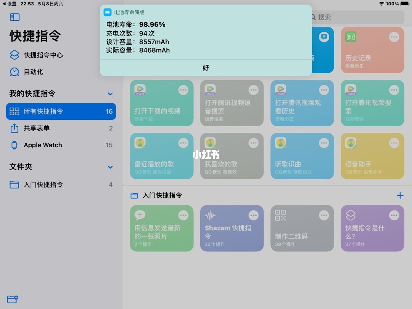Image resolution: width=412 pixels, height=309 pixels.
Task: Collapse the 文件夹 section
Action: click(x=110, y=167)
